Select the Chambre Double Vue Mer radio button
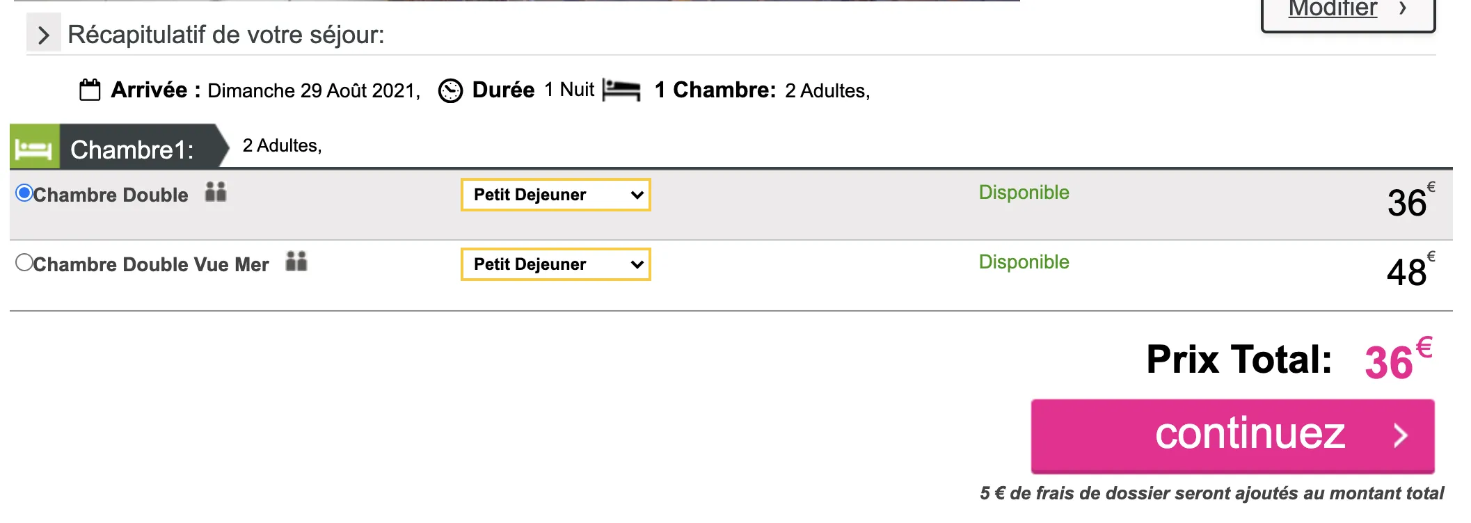The height and width of the screenshot is (523, 1471). 24,262
